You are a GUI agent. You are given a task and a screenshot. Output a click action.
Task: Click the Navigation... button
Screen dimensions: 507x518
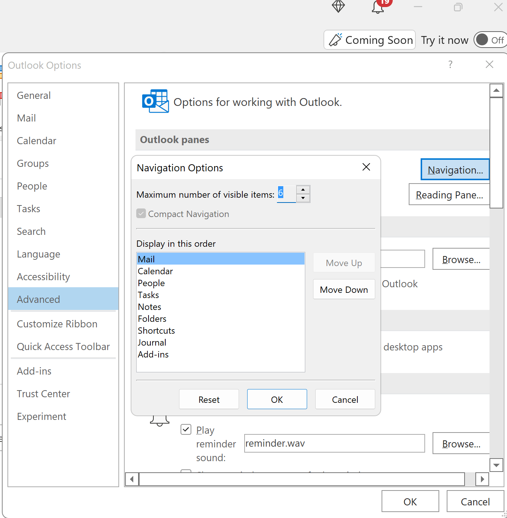coord(455,170)
